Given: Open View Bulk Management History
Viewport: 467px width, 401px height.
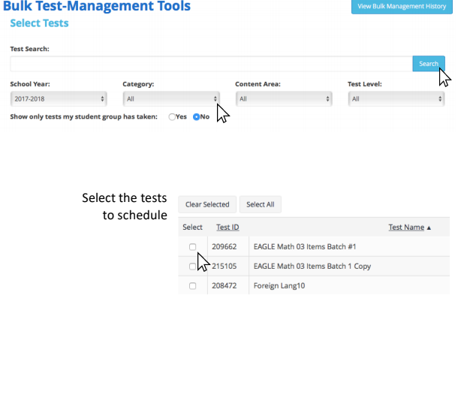Looking at the screenshot, I should [402, 7].
